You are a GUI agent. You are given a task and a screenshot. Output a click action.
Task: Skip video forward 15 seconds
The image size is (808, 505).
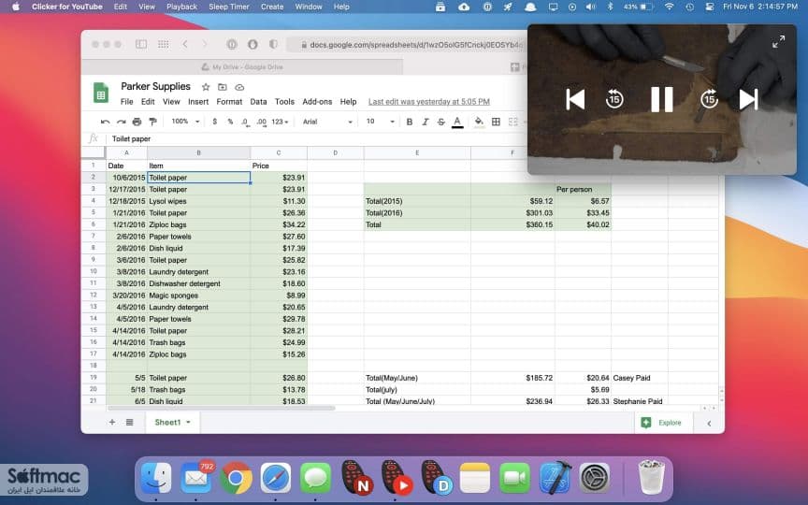click(709, 99)
